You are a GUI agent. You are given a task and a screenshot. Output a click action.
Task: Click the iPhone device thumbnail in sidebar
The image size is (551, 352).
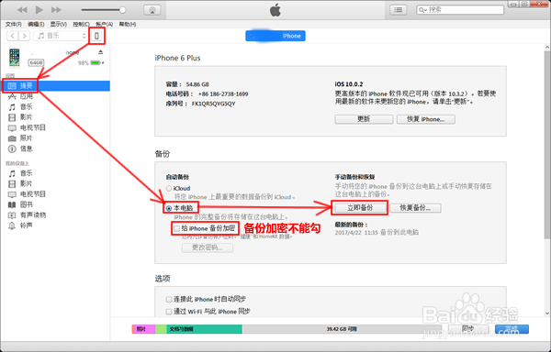click(x=15, y=57)
